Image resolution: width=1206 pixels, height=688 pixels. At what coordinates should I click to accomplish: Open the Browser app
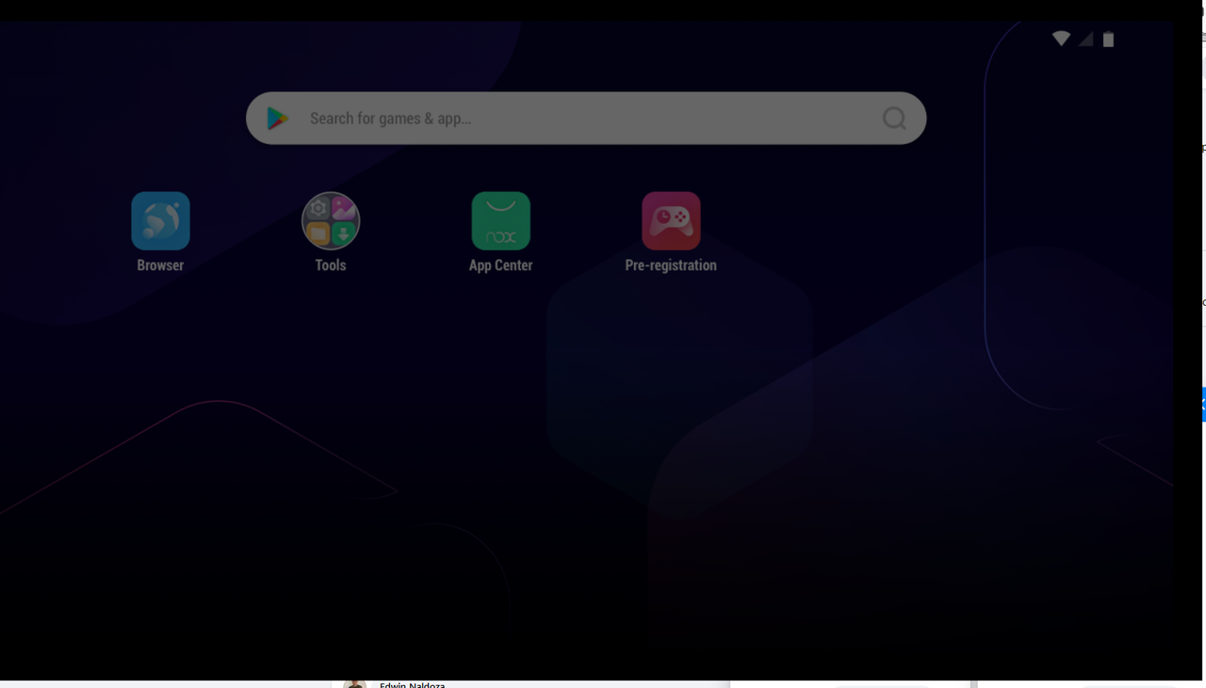tap(160, 221)
